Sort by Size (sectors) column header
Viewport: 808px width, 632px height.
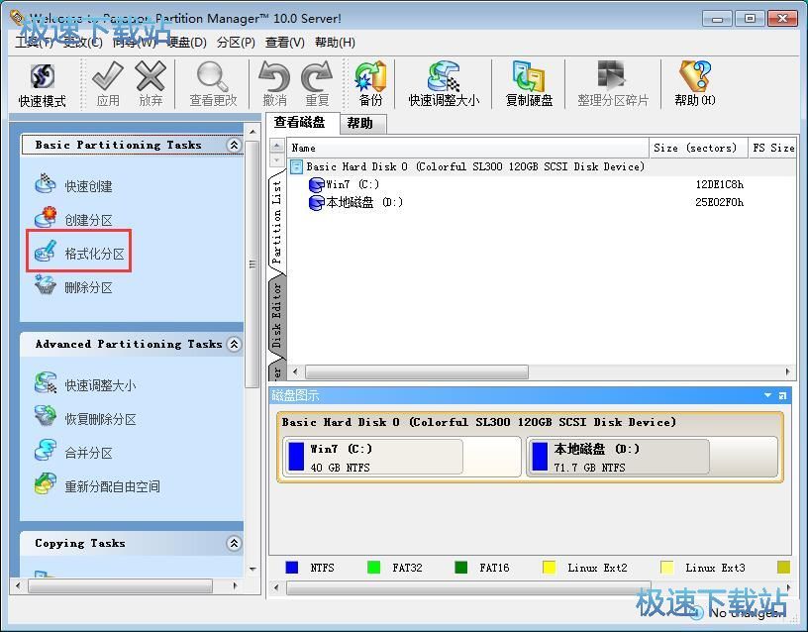click(x=698, y=148)
